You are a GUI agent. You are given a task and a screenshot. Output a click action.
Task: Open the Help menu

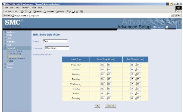[40, 8]
